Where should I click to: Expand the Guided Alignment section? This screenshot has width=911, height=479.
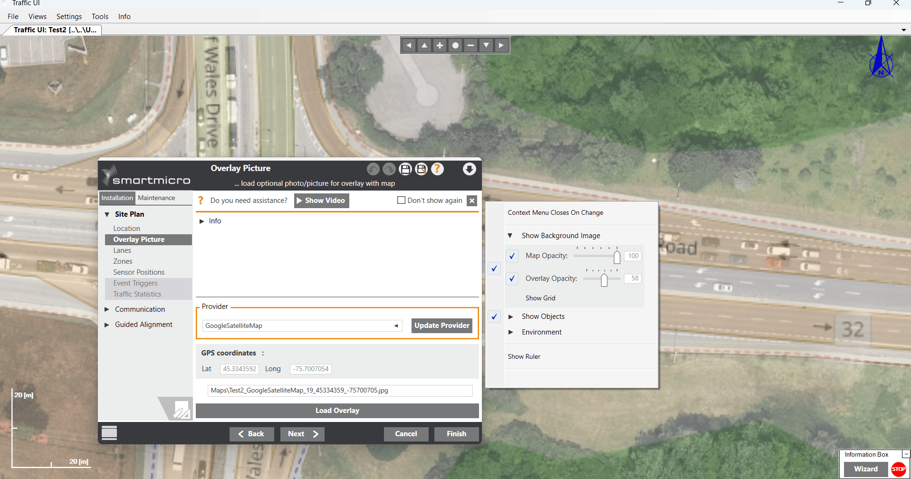click(x=107, y=325)
